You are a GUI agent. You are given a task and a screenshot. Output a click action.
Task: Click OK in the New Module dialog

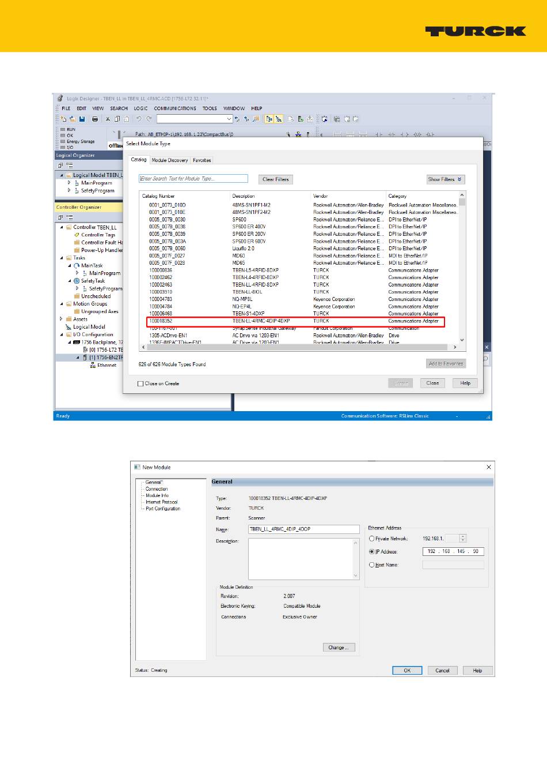407,671
